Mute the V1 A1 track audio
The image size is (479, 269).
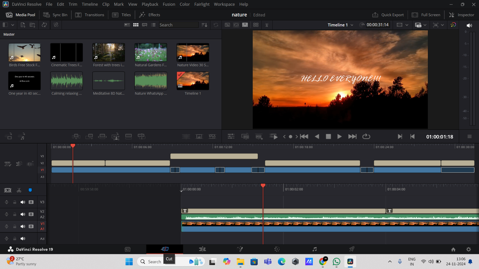click(23, 226)
